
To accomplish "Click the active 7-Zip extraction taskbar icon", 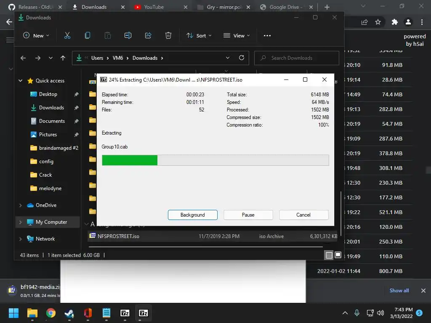I will 143,313.
